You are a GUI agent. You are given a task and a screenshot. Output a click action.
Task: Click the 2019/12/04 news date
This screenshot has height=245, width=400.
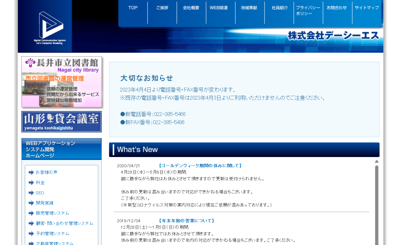coord(128,221)
